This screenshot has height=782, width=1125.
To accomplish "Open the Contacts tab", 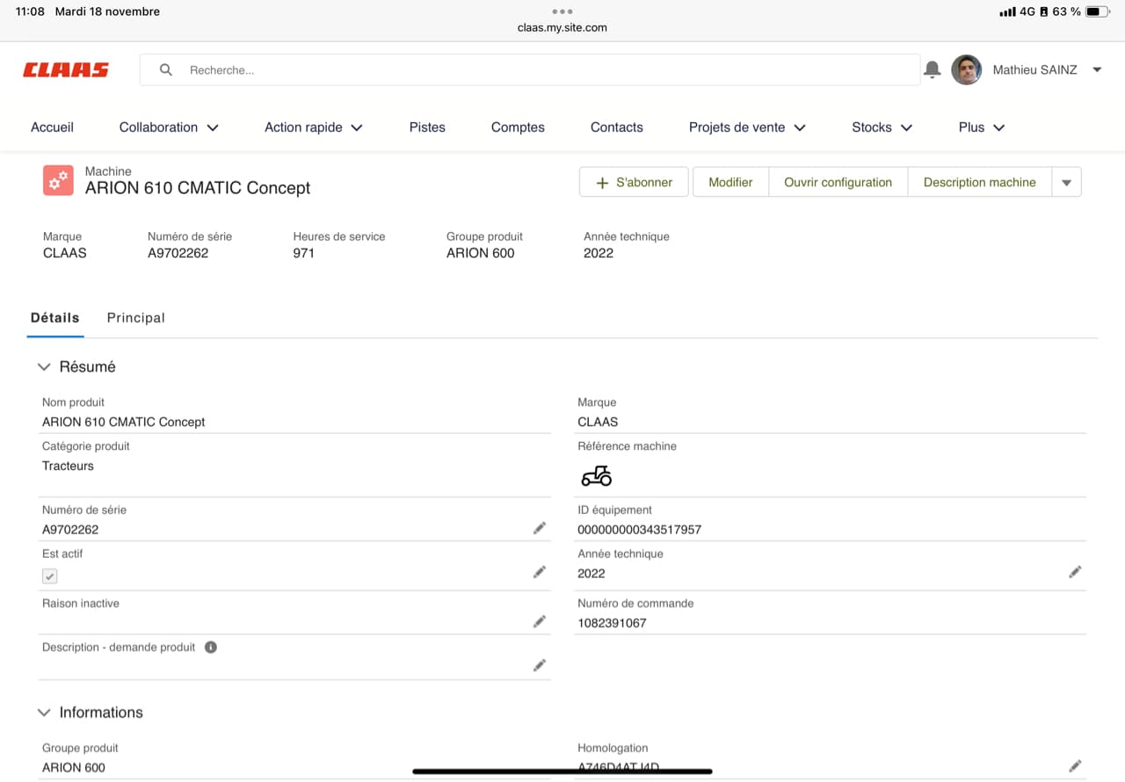I will click(617, 127).
